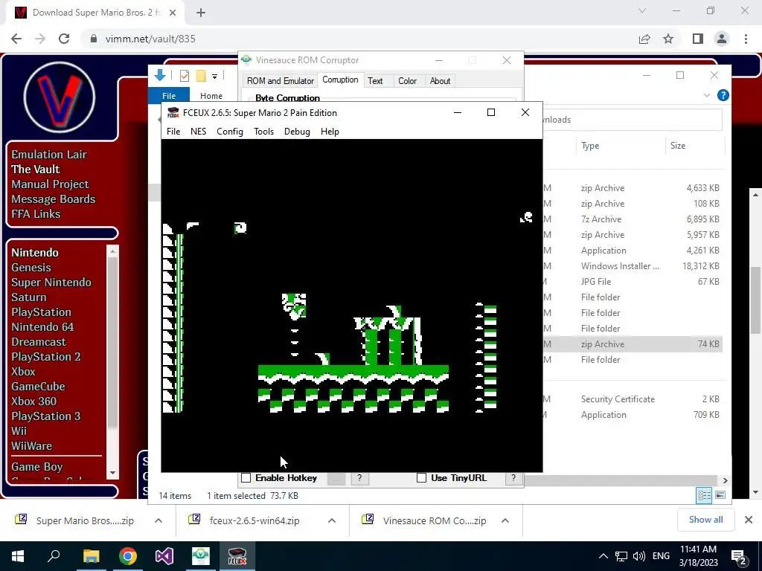The width and height of the screenshot is (762, 571).
Task: Open the Chrome profile avatar icon
Action: point(722,39)
